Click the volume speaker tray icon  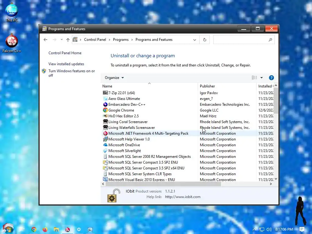coord(269,229)
